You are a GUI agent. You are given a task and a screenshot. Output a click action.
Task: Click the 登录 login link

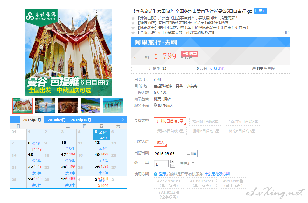pos(163,174)
